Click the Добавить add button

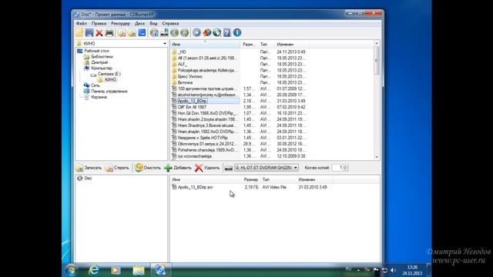tap(178, 168)
